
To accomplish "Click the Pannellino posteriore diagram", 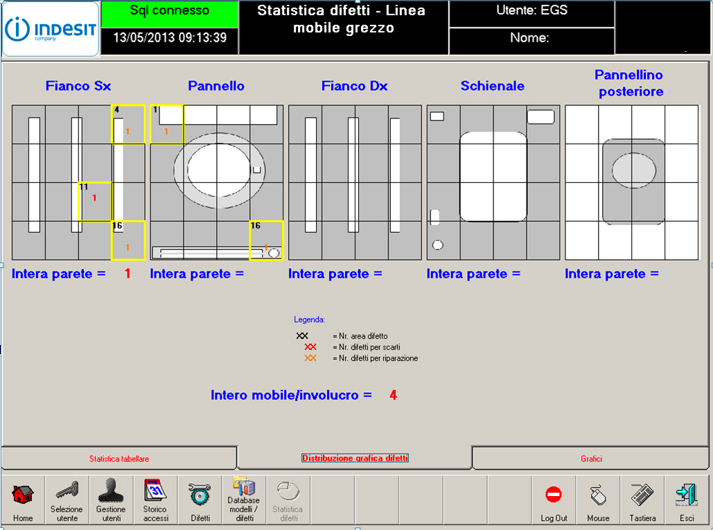I will (632, 182).
